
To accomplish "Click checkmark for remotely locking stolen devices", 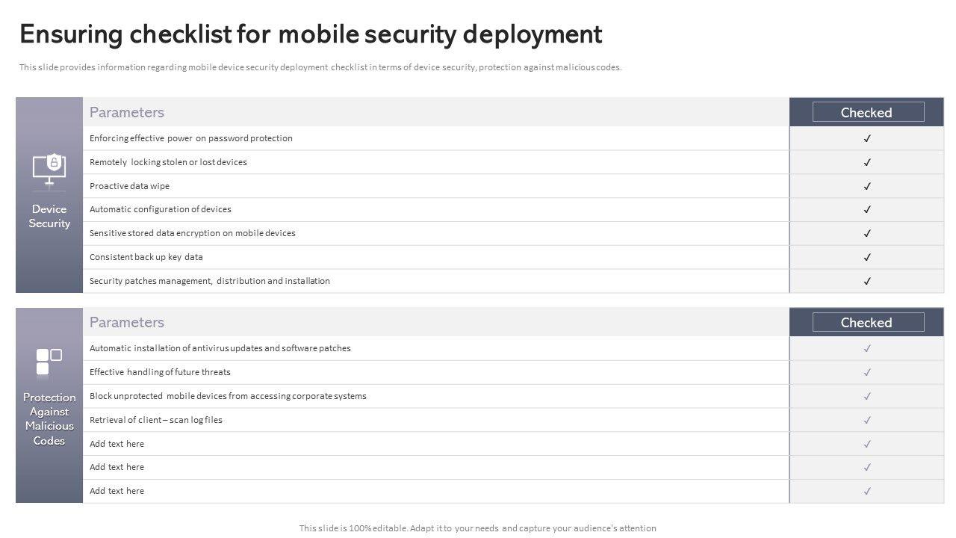I will pos(867,162).
